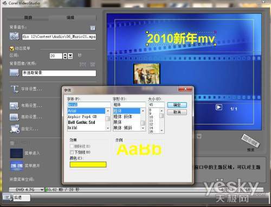Click the layout settings icon below font settings
The height and width of the screenshot is (207, 271).
(x=14, y=106)
